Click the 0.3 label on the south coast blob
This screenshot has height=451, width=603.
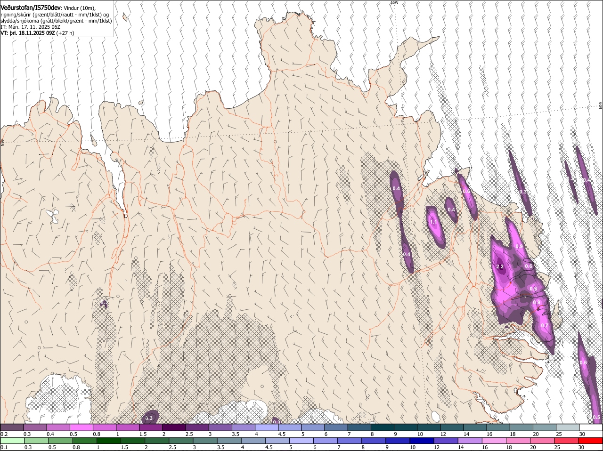tap(149, 418)
